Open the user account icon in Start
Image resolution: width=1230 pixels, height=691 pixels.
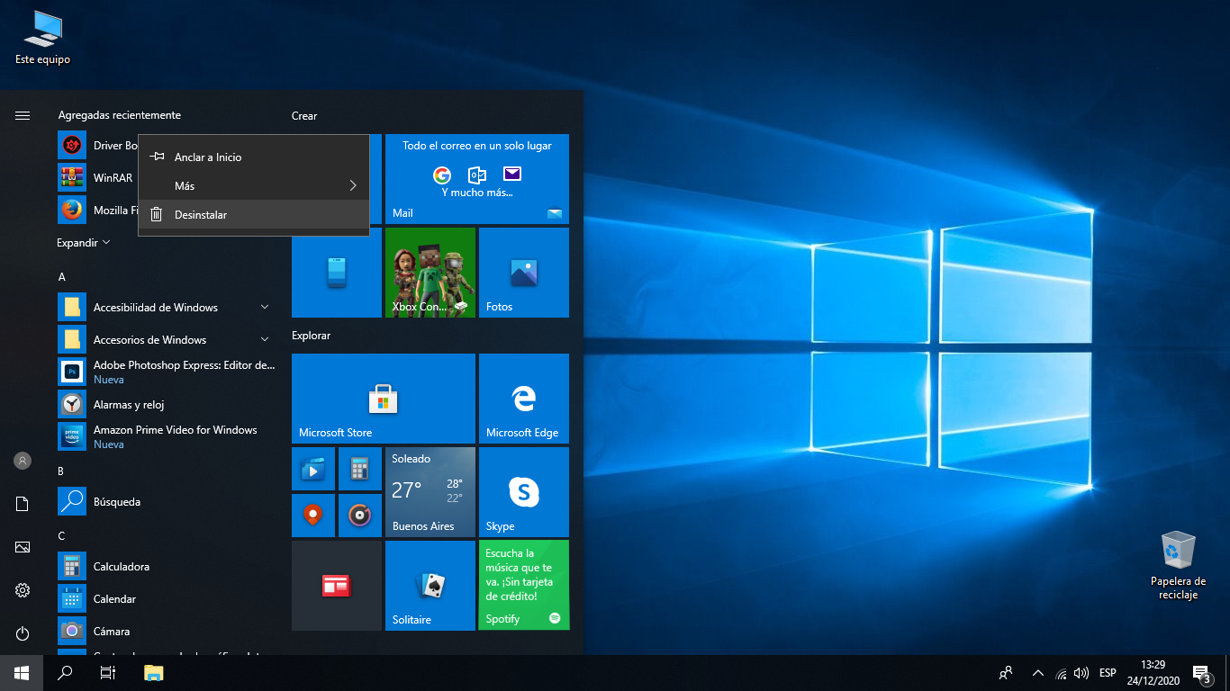point(23,461)
